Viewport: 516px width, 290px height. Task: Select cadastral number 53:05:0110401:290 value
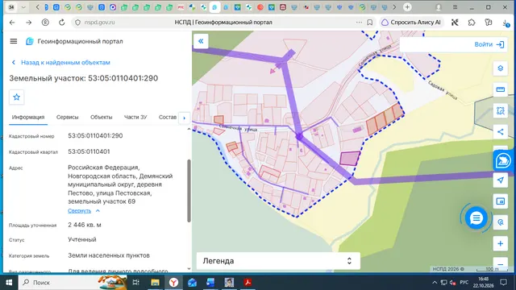(95, 136)
